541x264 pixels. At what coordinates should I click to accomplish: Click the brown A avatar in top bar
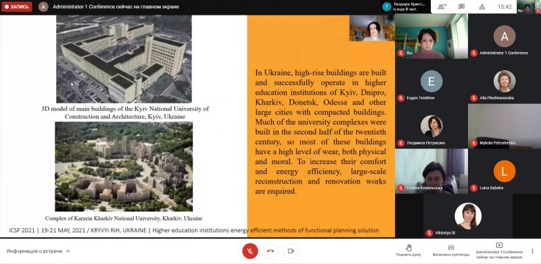[43, 7]
